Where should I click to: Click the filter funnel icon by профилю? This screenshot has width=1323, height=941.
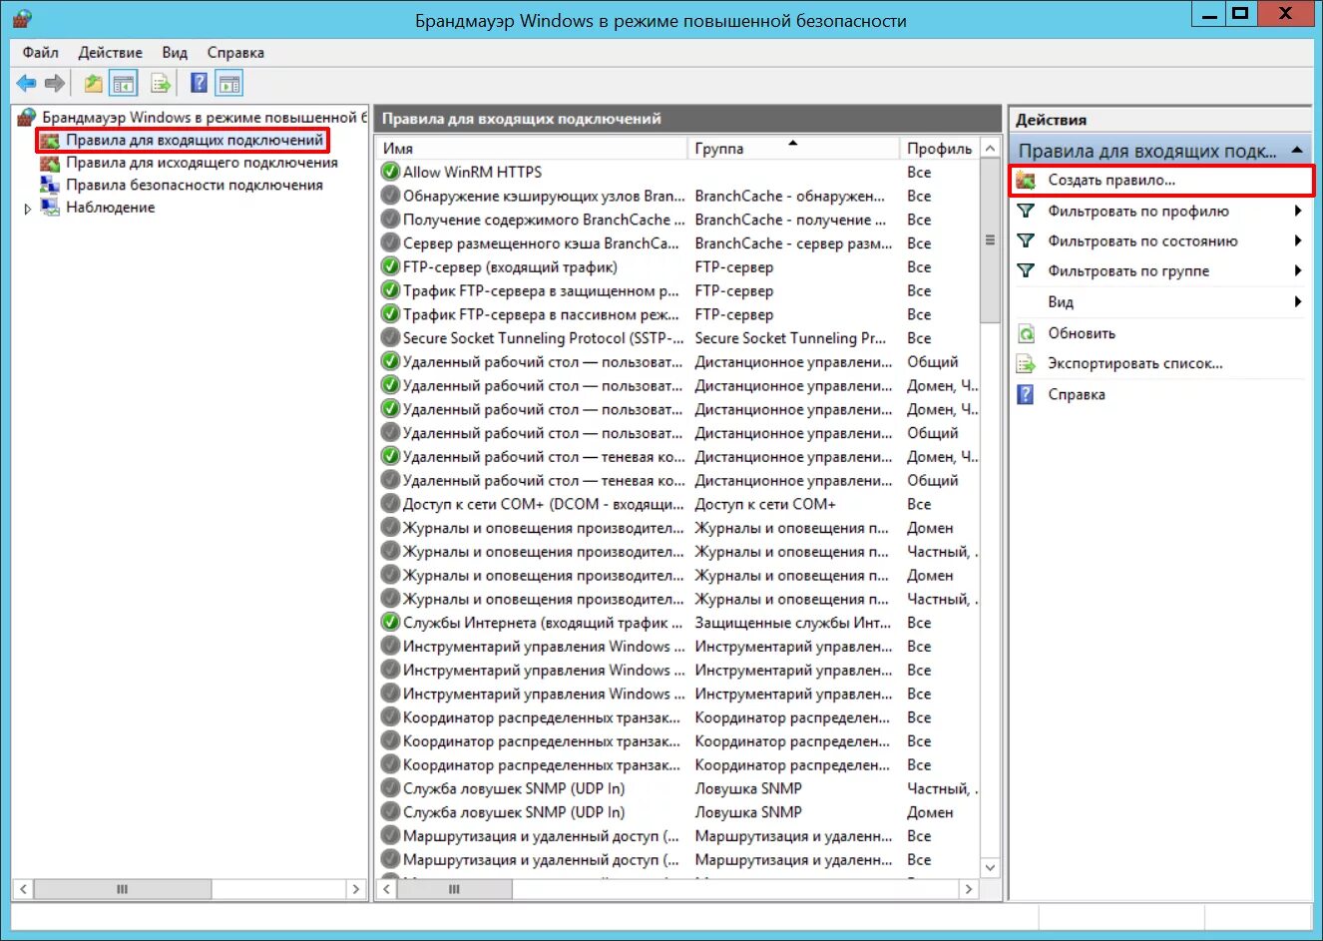coord(1026,212)
